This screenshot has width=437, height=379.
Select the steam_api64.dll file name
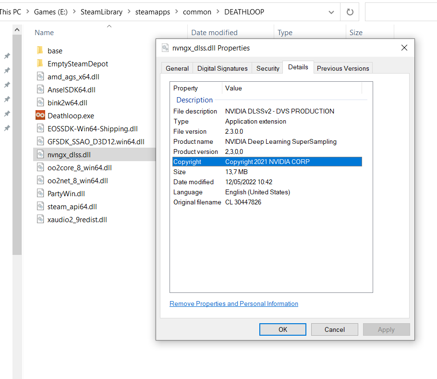[72, 207]
